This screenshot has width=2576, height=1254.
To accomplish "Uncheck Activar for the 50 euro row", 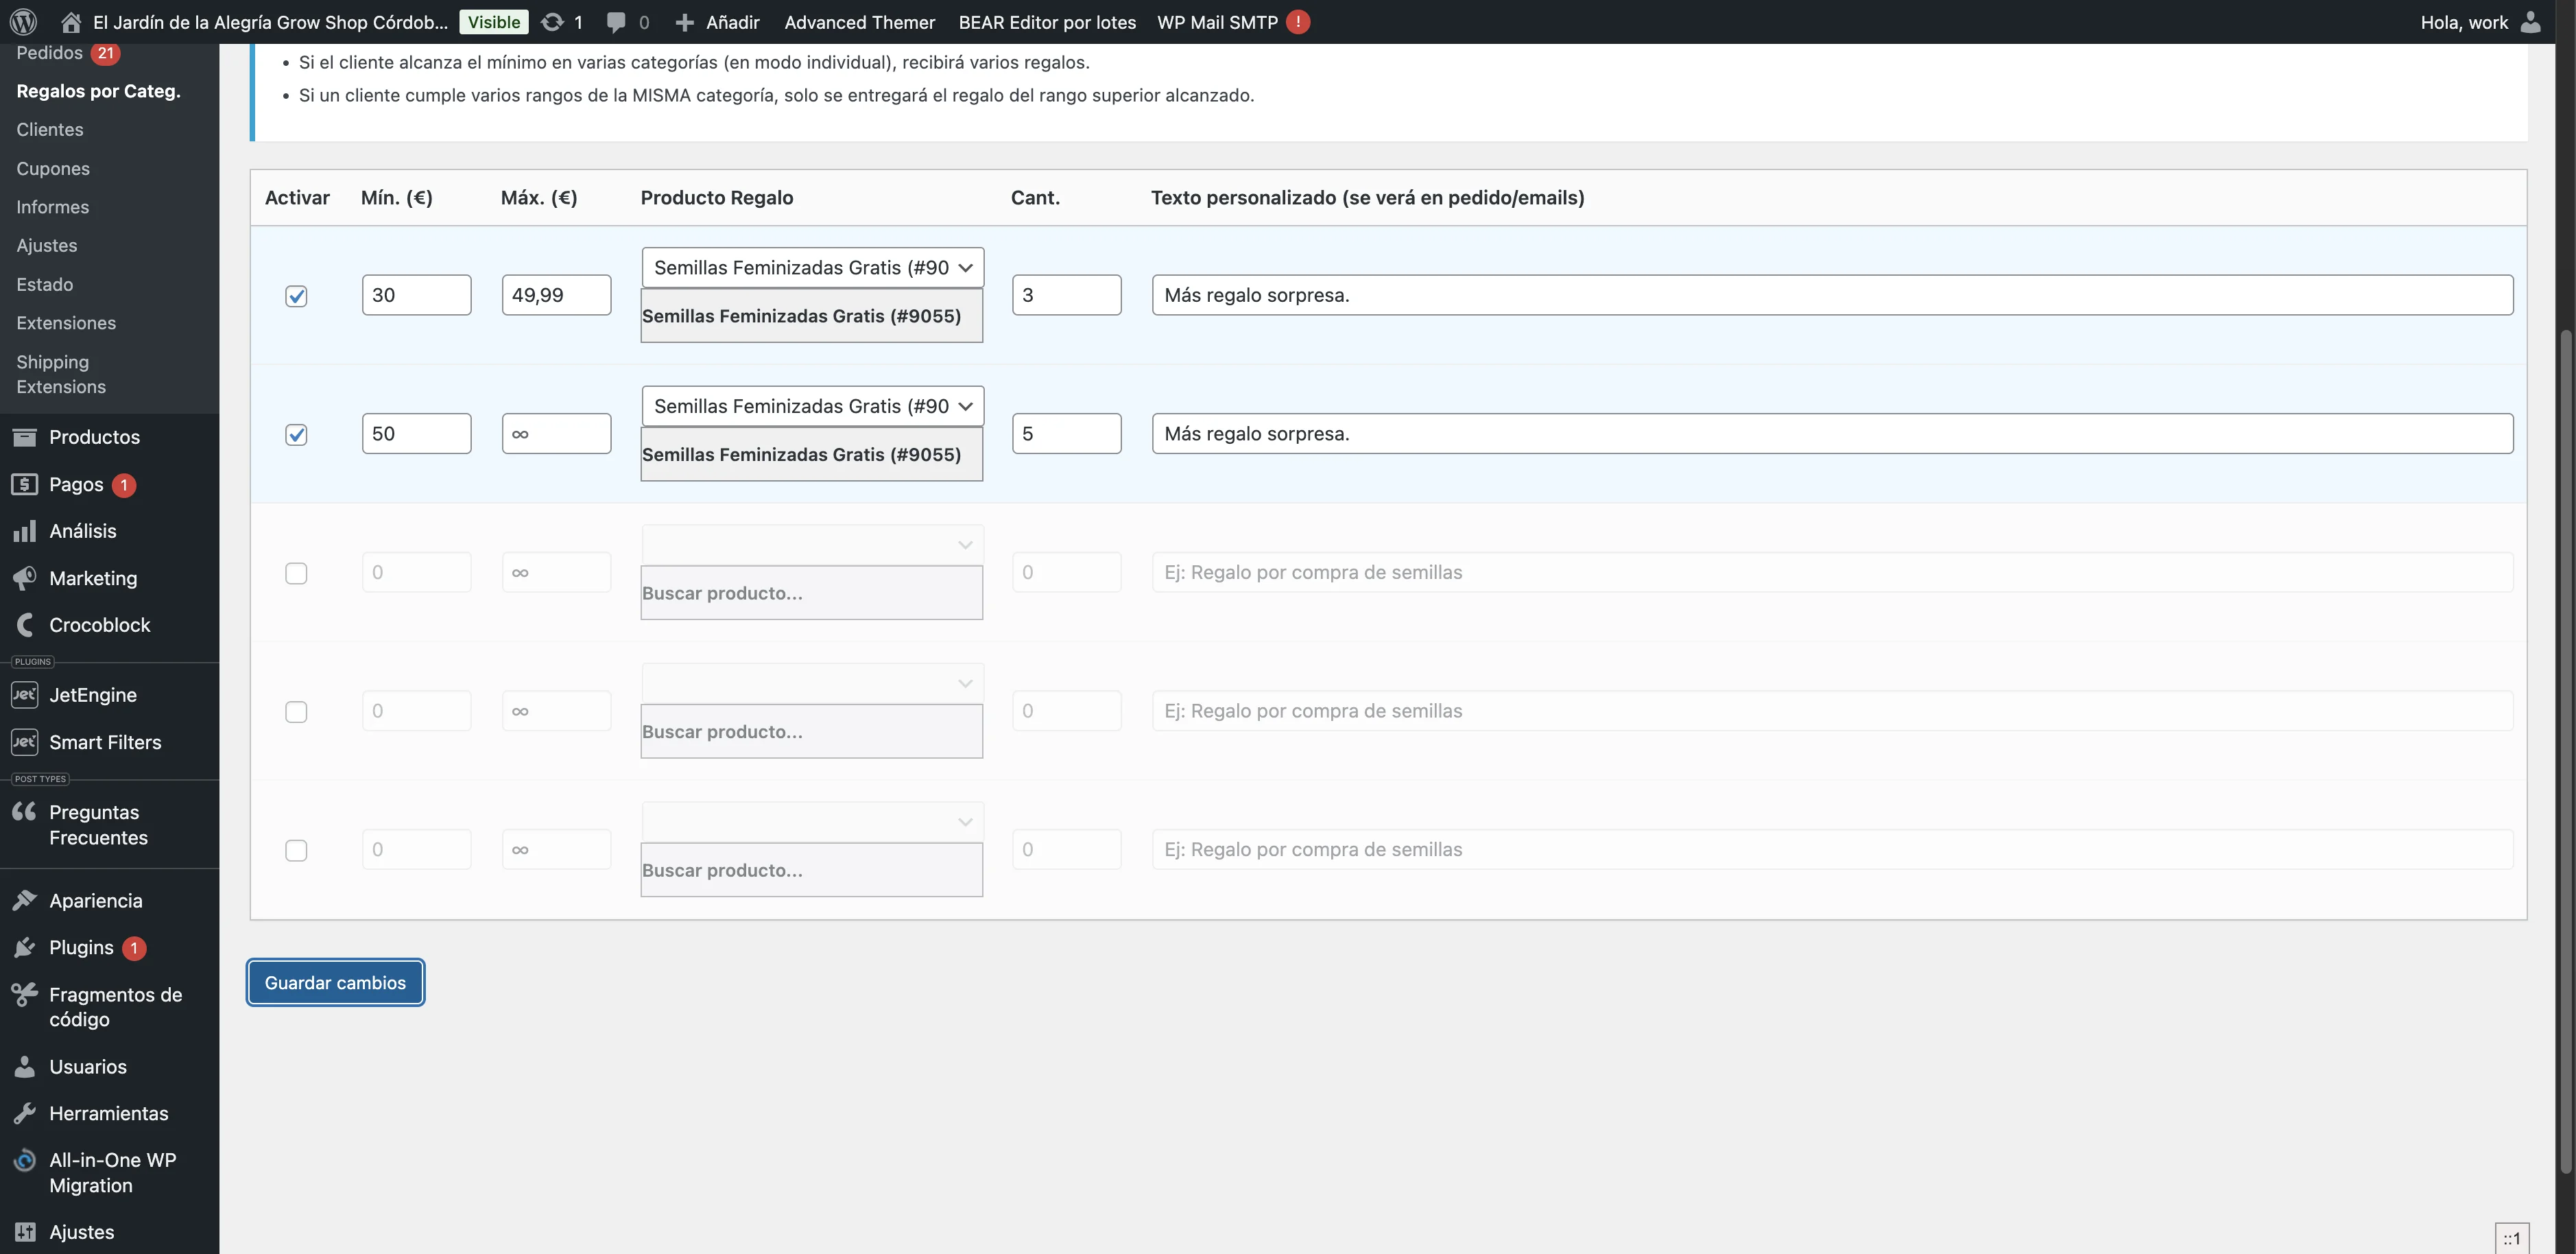I will click(296, 434).
